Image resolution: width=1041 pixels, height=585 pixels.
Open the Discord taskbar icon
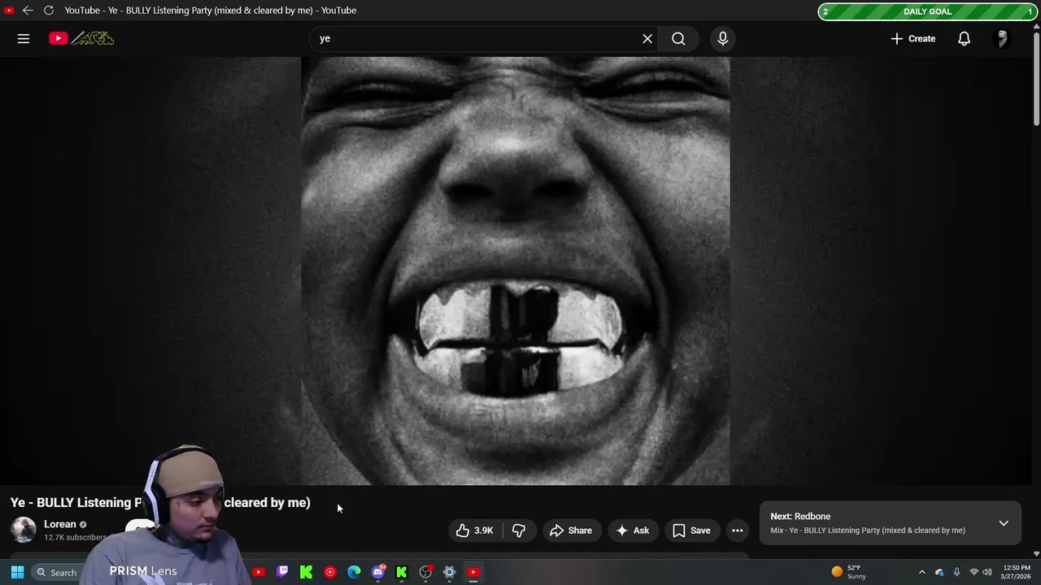(378, 572)
